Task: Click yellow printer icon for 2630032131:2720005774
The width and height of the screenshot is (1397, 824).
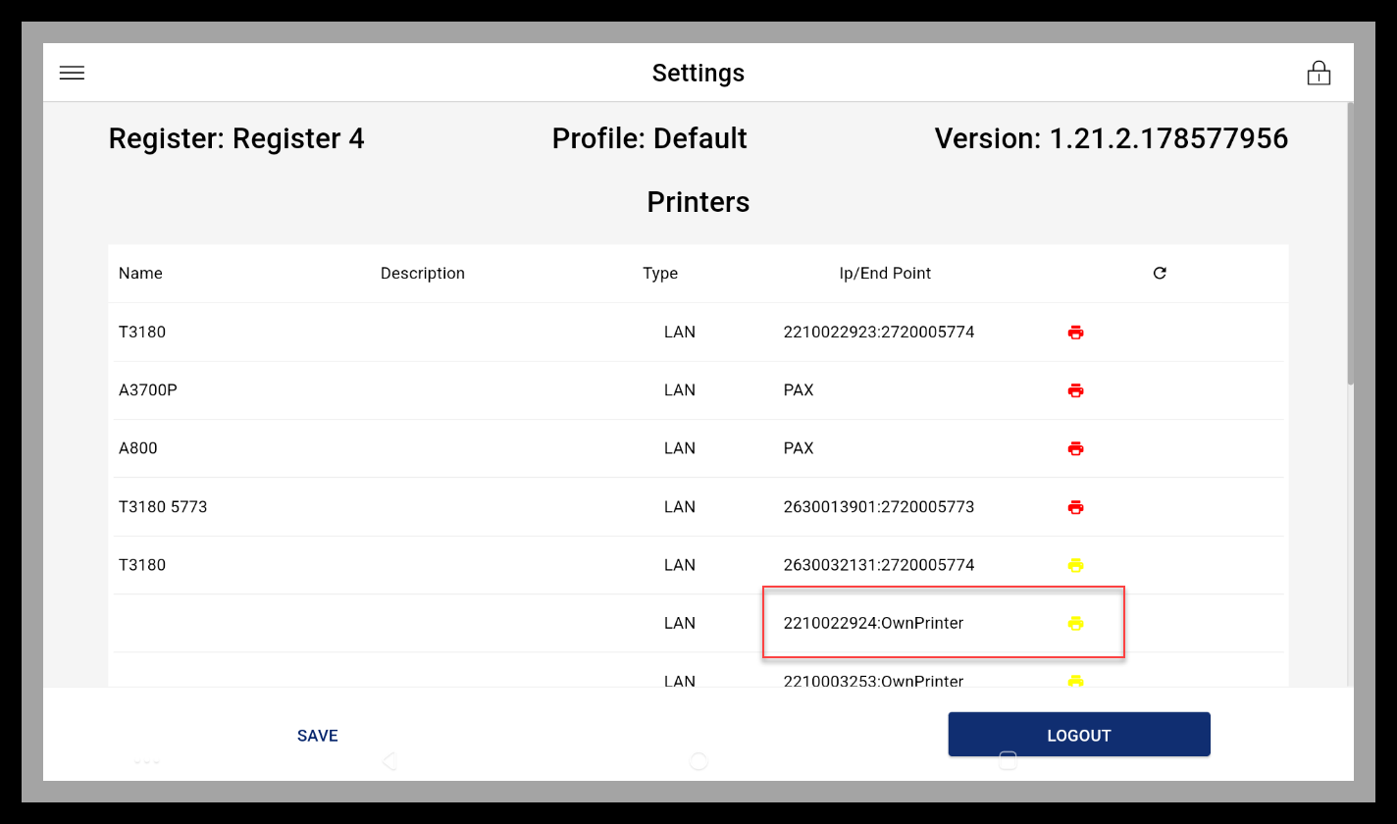Action: click(x=1075, y=565)
